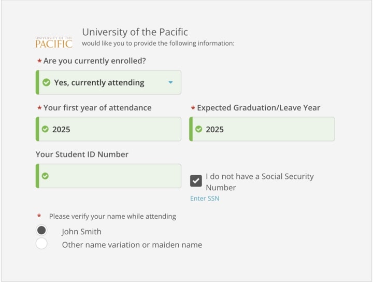Image resolution: width=373 pixels, height=282 pixels.
Task: Expand the enrollment status dropdown arrow
Action: (x=170, y=82)
